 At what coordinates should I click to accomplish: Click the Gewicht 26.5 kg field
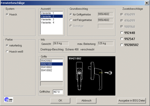pos(61,43)
